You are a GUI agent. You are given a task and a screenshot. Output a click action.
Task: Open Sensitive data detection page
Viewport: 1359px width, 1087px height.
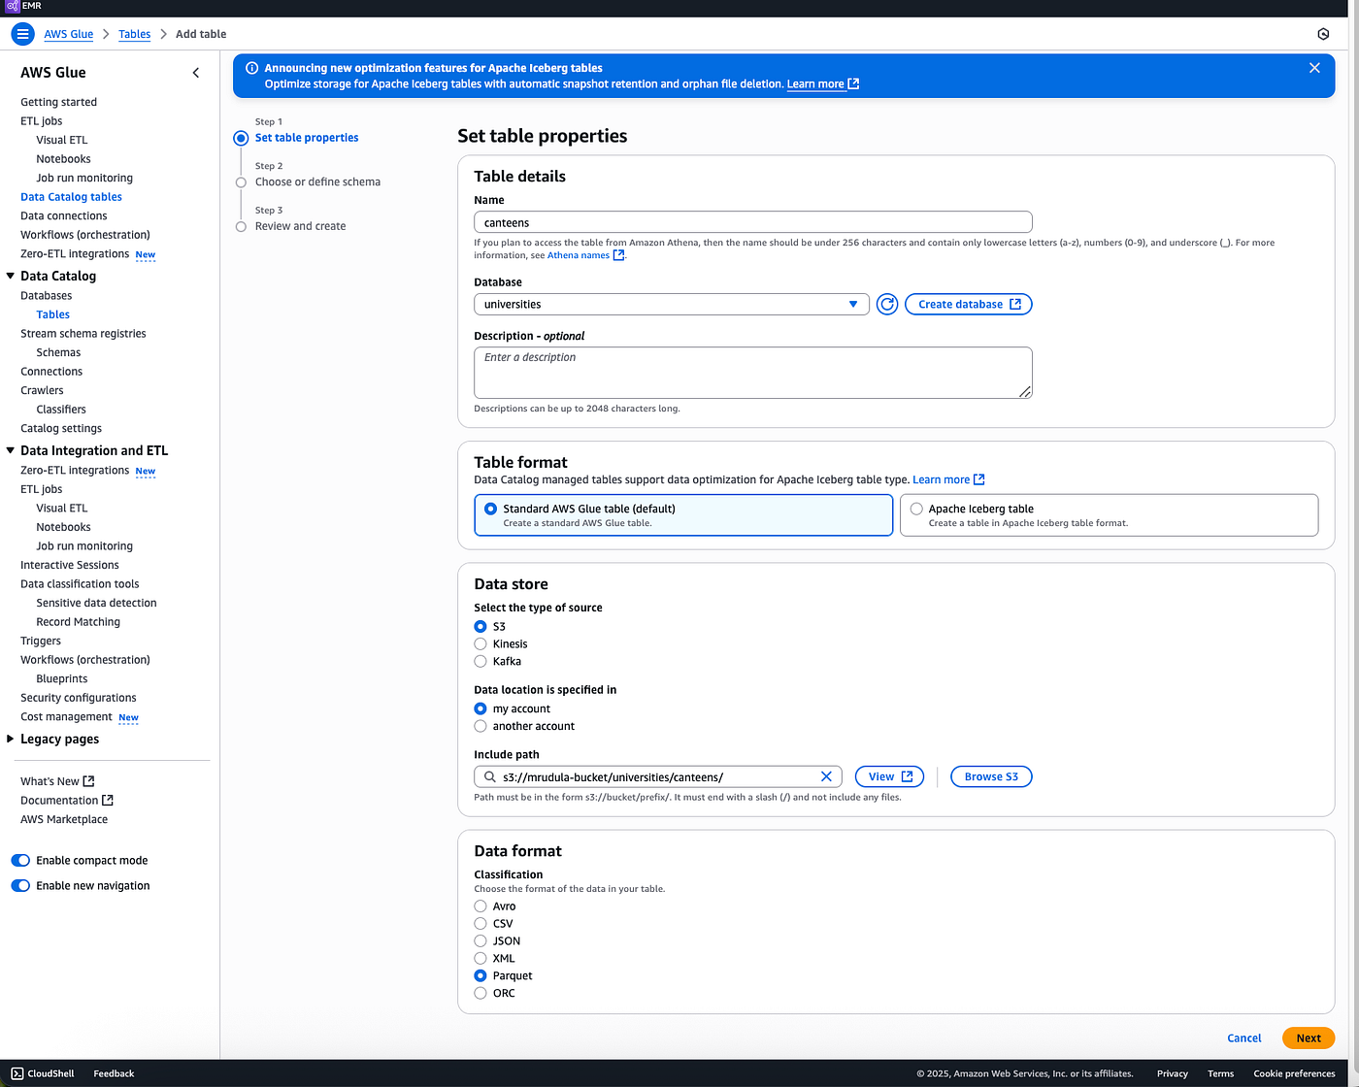[96, 604]
